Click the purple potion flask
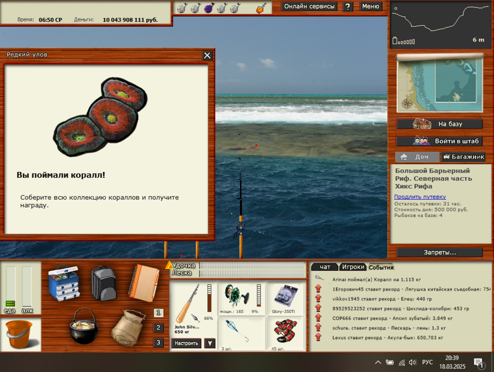494x372 pixels. click(x=208, y=8)
